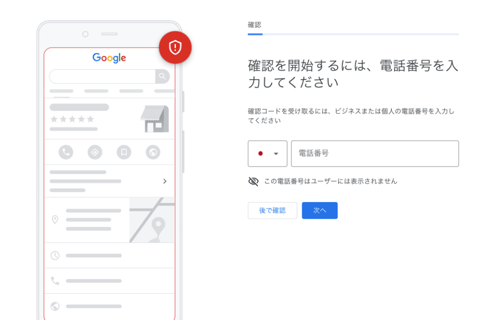Select the 確認 tab label
The height and width of the screenshot is (320, 499).
254,25
